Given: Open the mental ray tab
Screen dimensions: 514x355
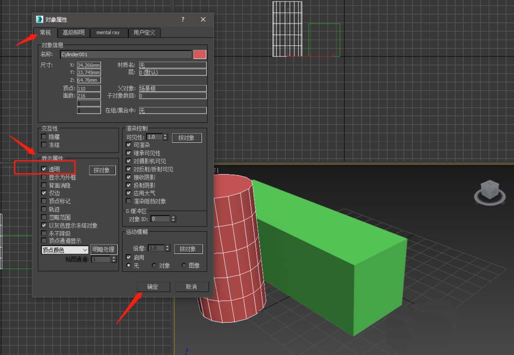Looking at the screenshot, I should coord(108,32).
